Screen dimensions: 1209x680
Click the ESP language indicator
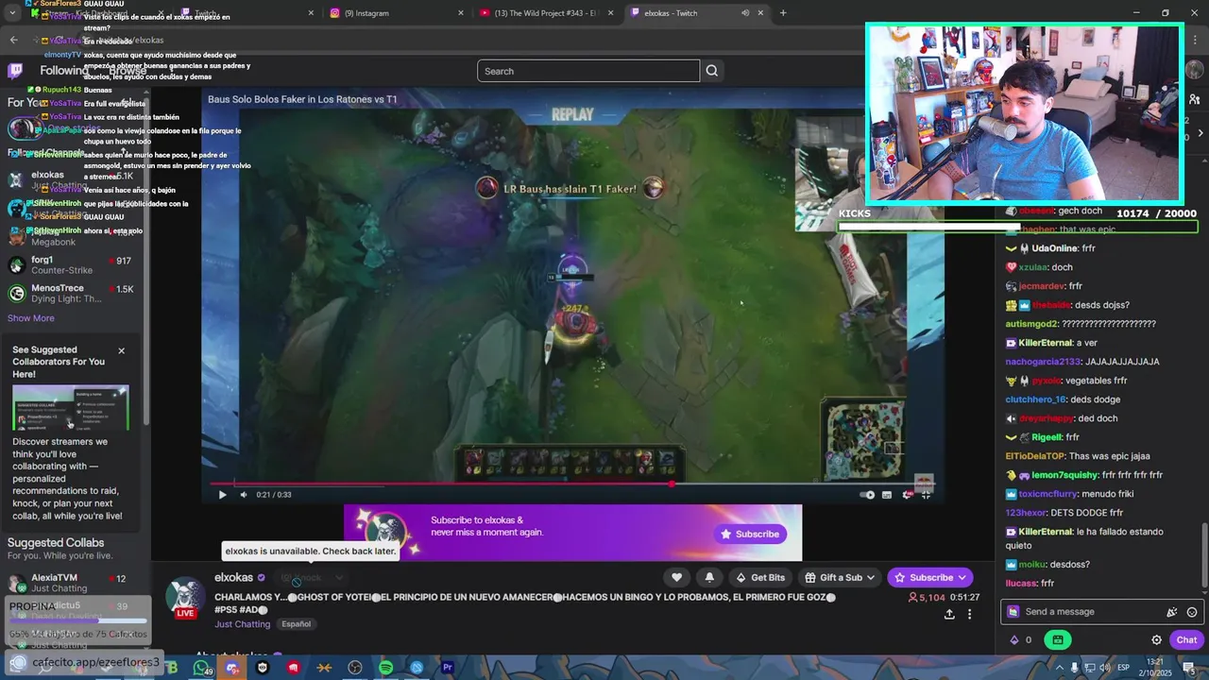tap(1124, 668)
